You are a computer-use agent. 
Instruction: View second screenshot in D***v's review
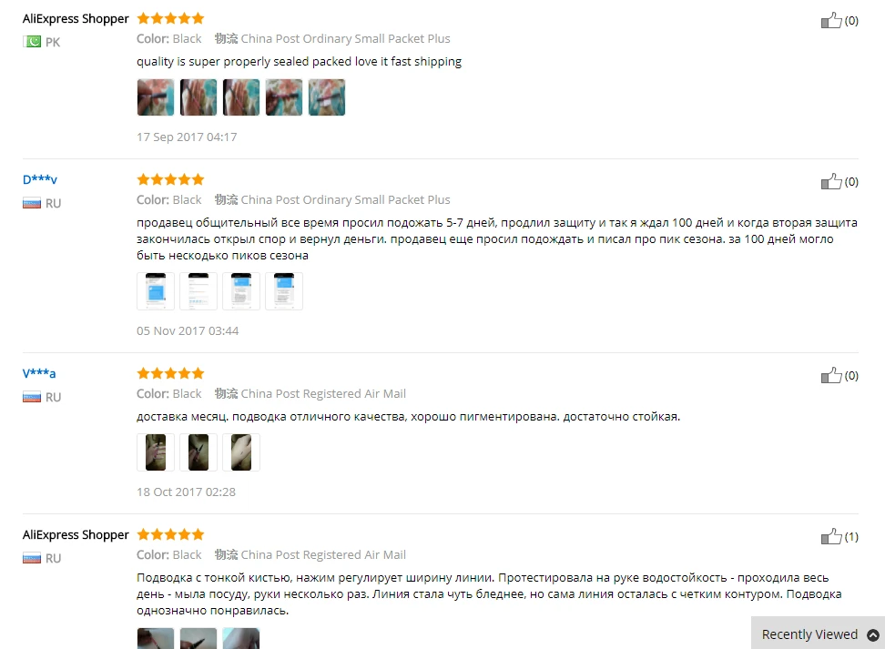pyautogui.click(x=198, y=291)
